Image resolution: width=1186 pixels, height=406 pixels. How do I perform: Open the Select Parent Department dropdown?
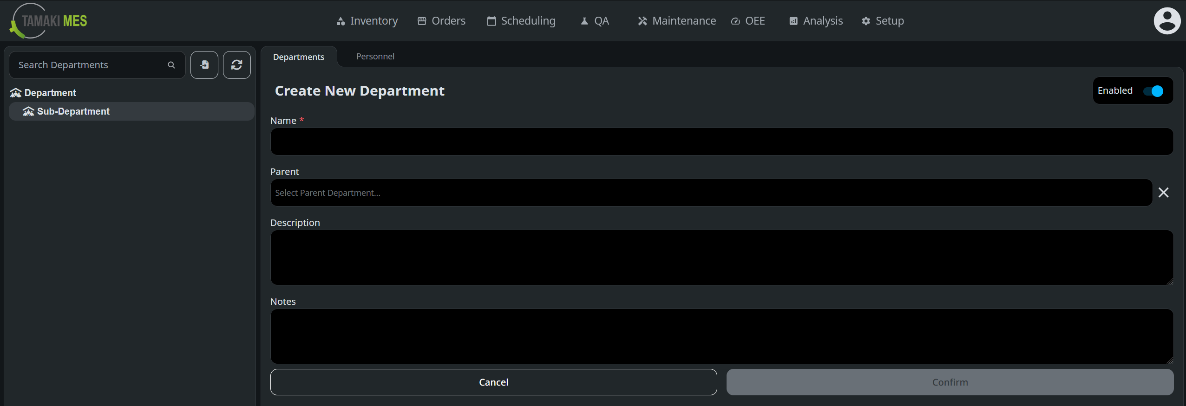[711, 193]
